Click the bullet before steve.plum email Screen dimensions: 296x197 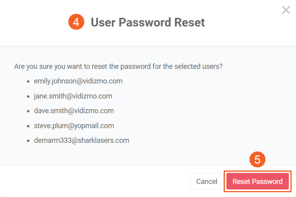click(28, 126)
